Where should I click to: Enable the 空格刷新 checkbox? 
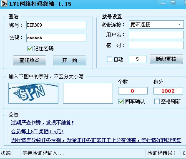tap(157, 102)
